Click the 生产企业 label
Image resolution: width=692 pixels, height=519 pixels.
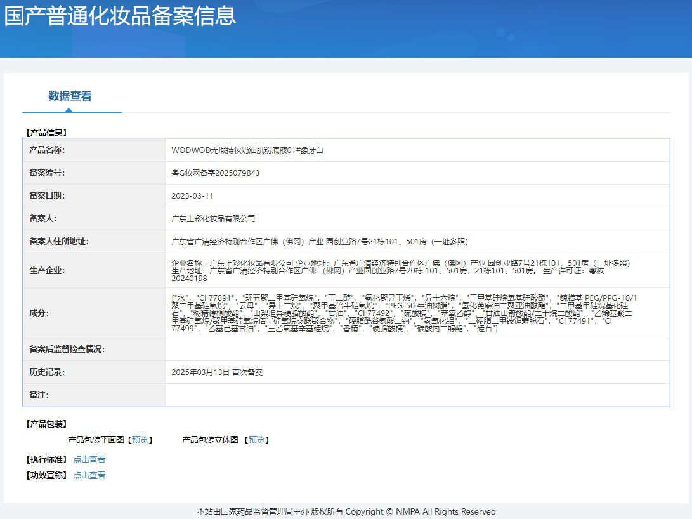pos(47,270)
